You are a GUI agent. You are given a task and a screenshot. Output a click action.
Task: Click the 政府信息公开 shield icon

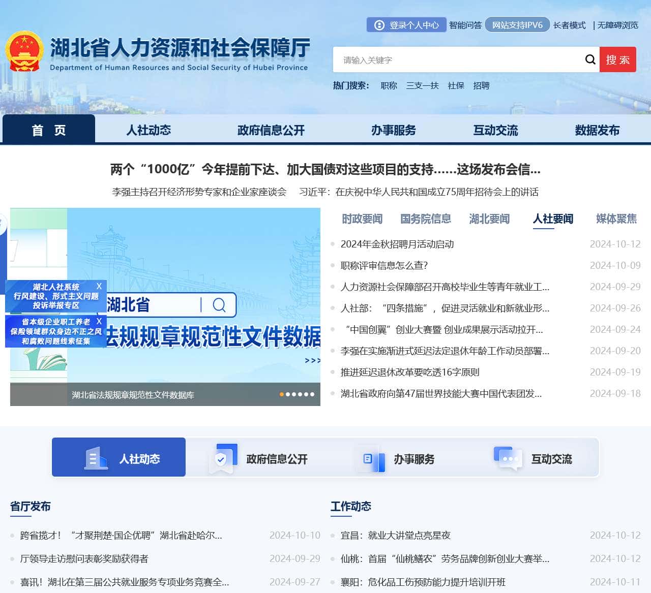point(223,458)
